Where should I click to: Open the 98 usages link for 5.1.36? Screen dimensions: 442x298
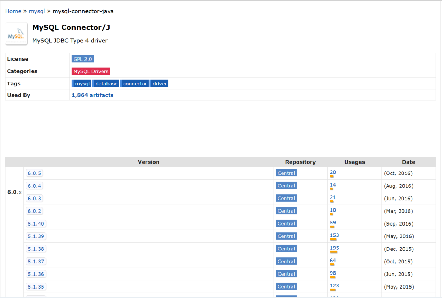tap(333, 273)
